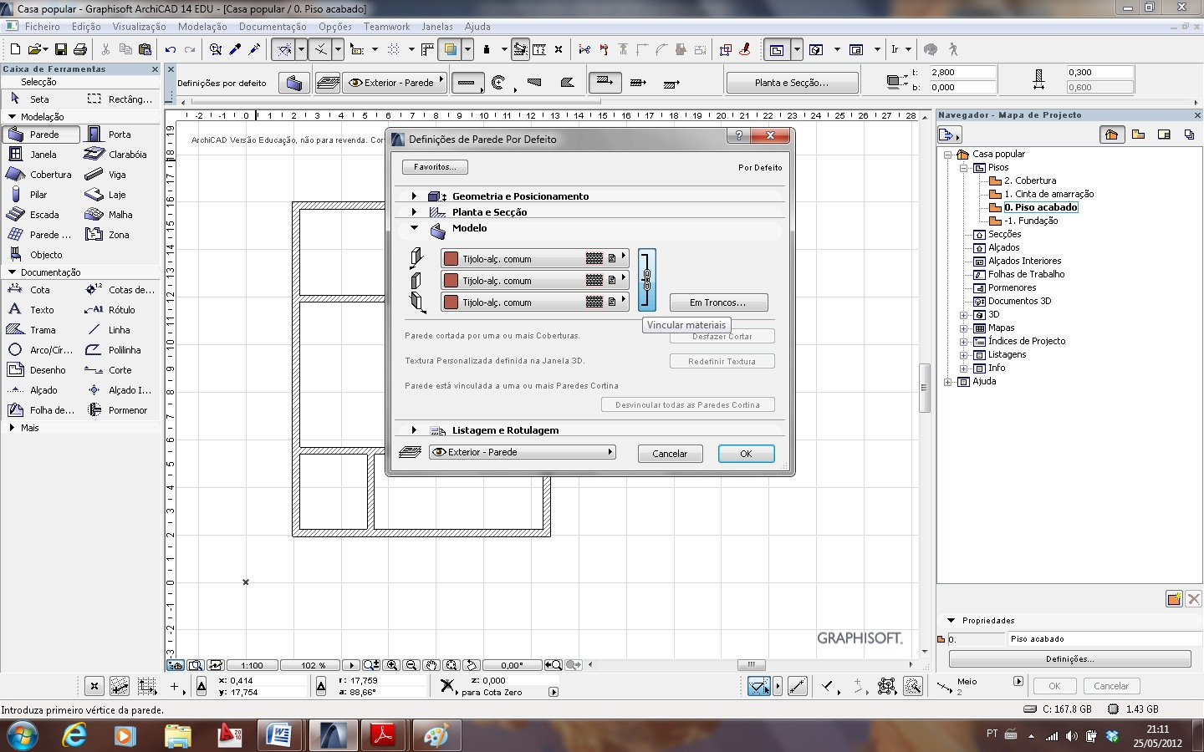Click the Save diskette icon in toolbar
This screenshot has height=752, width=1204.
pyautogui.click(x=60, y=50)
